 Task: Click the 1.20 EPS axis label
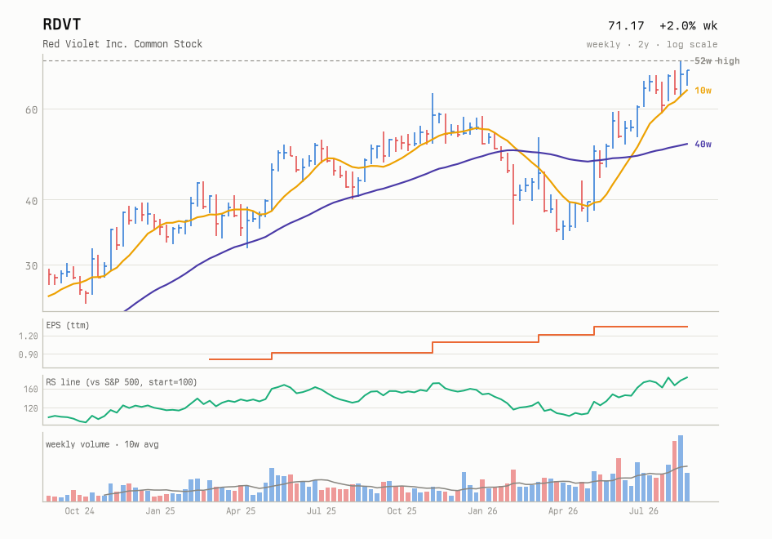point(28,336)
